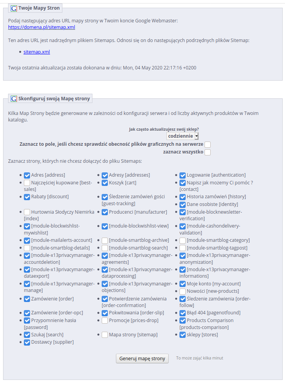Check the Najczęściej kupowane [best-sales] checkbox
Viewport: 285px width, 383px height.
pyautogui.click(x=27, y=183)
